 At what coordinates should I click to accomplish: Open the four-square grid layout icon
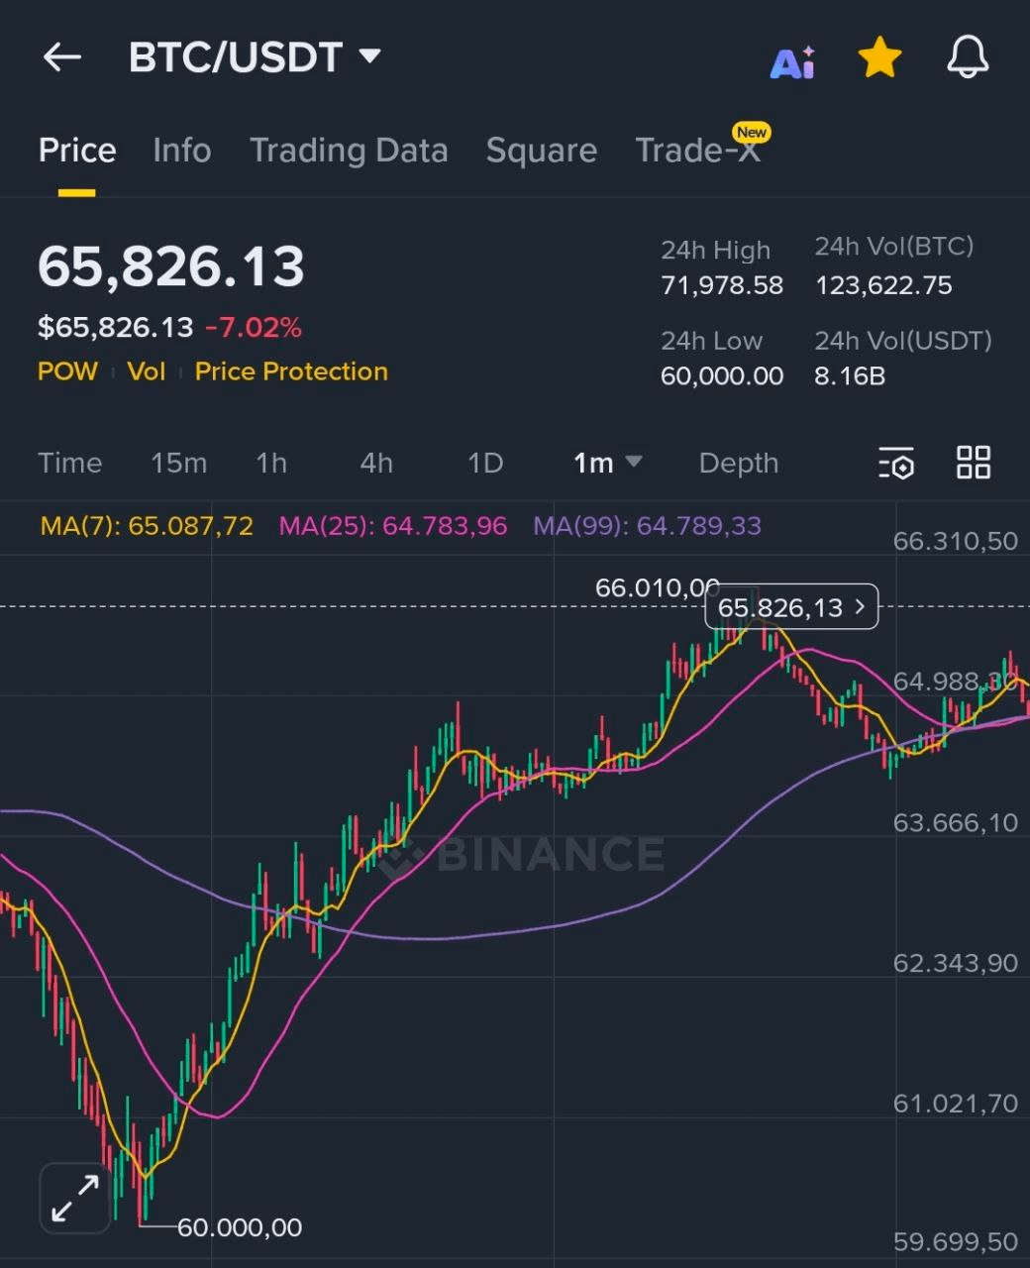click(973, 463)
